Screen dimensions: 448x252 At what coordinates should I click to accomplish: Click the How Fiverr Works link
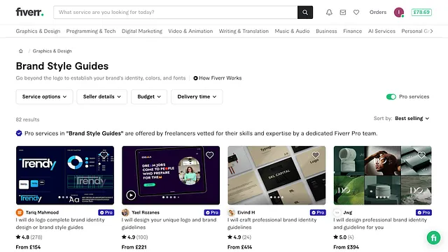click(x=218, y=78)
